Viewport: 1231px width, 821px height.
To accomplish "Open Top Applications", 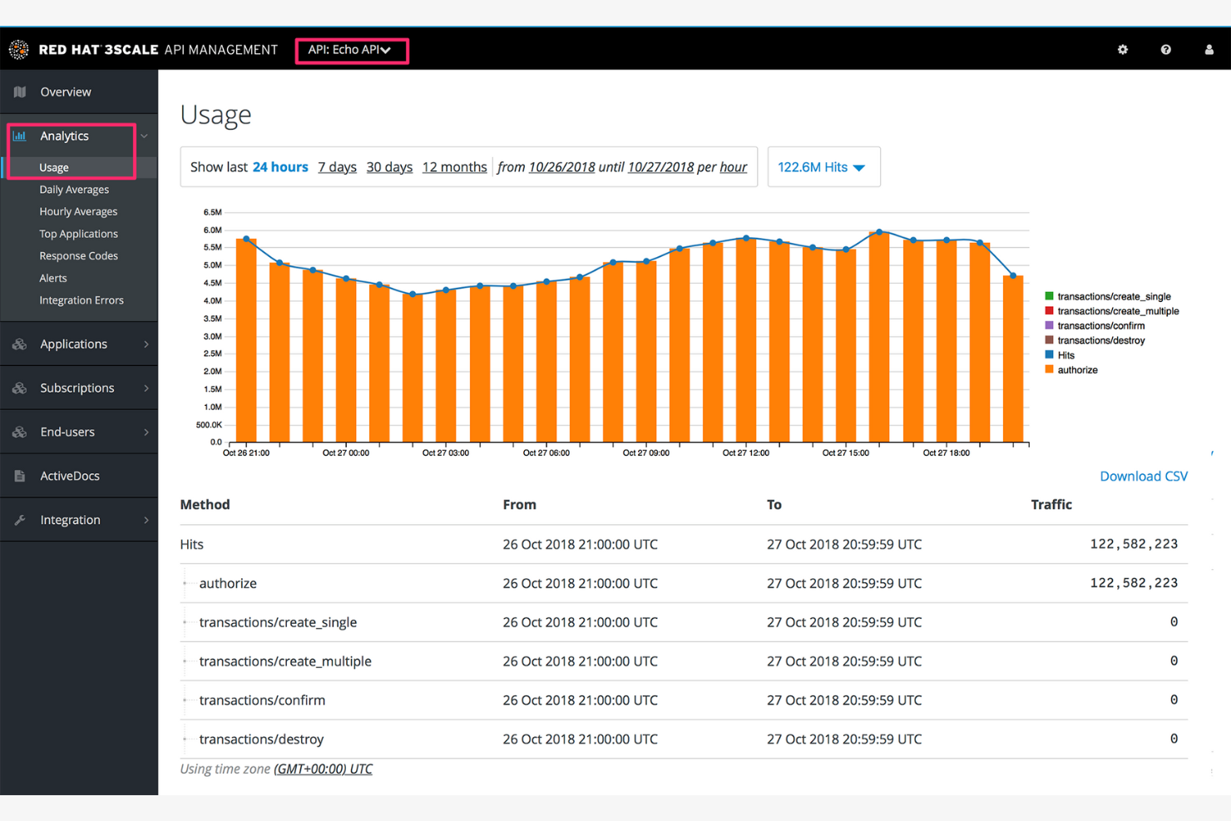I will click(78, 235).
